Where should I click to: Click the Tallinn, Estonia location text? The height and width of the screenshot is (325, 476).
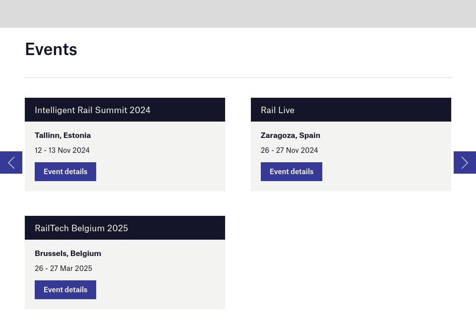(x=62, y=135)
